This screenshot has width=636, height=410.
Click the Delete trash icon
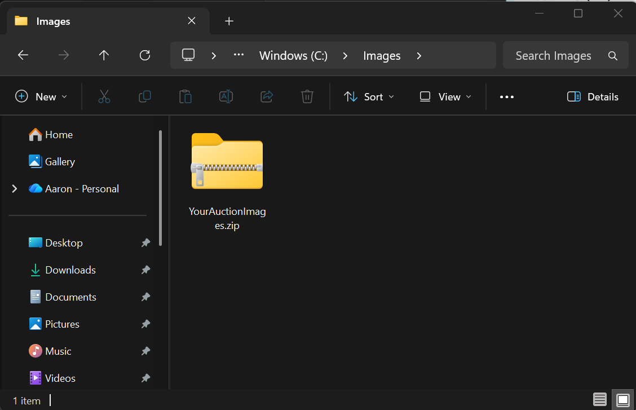[307, 96]
